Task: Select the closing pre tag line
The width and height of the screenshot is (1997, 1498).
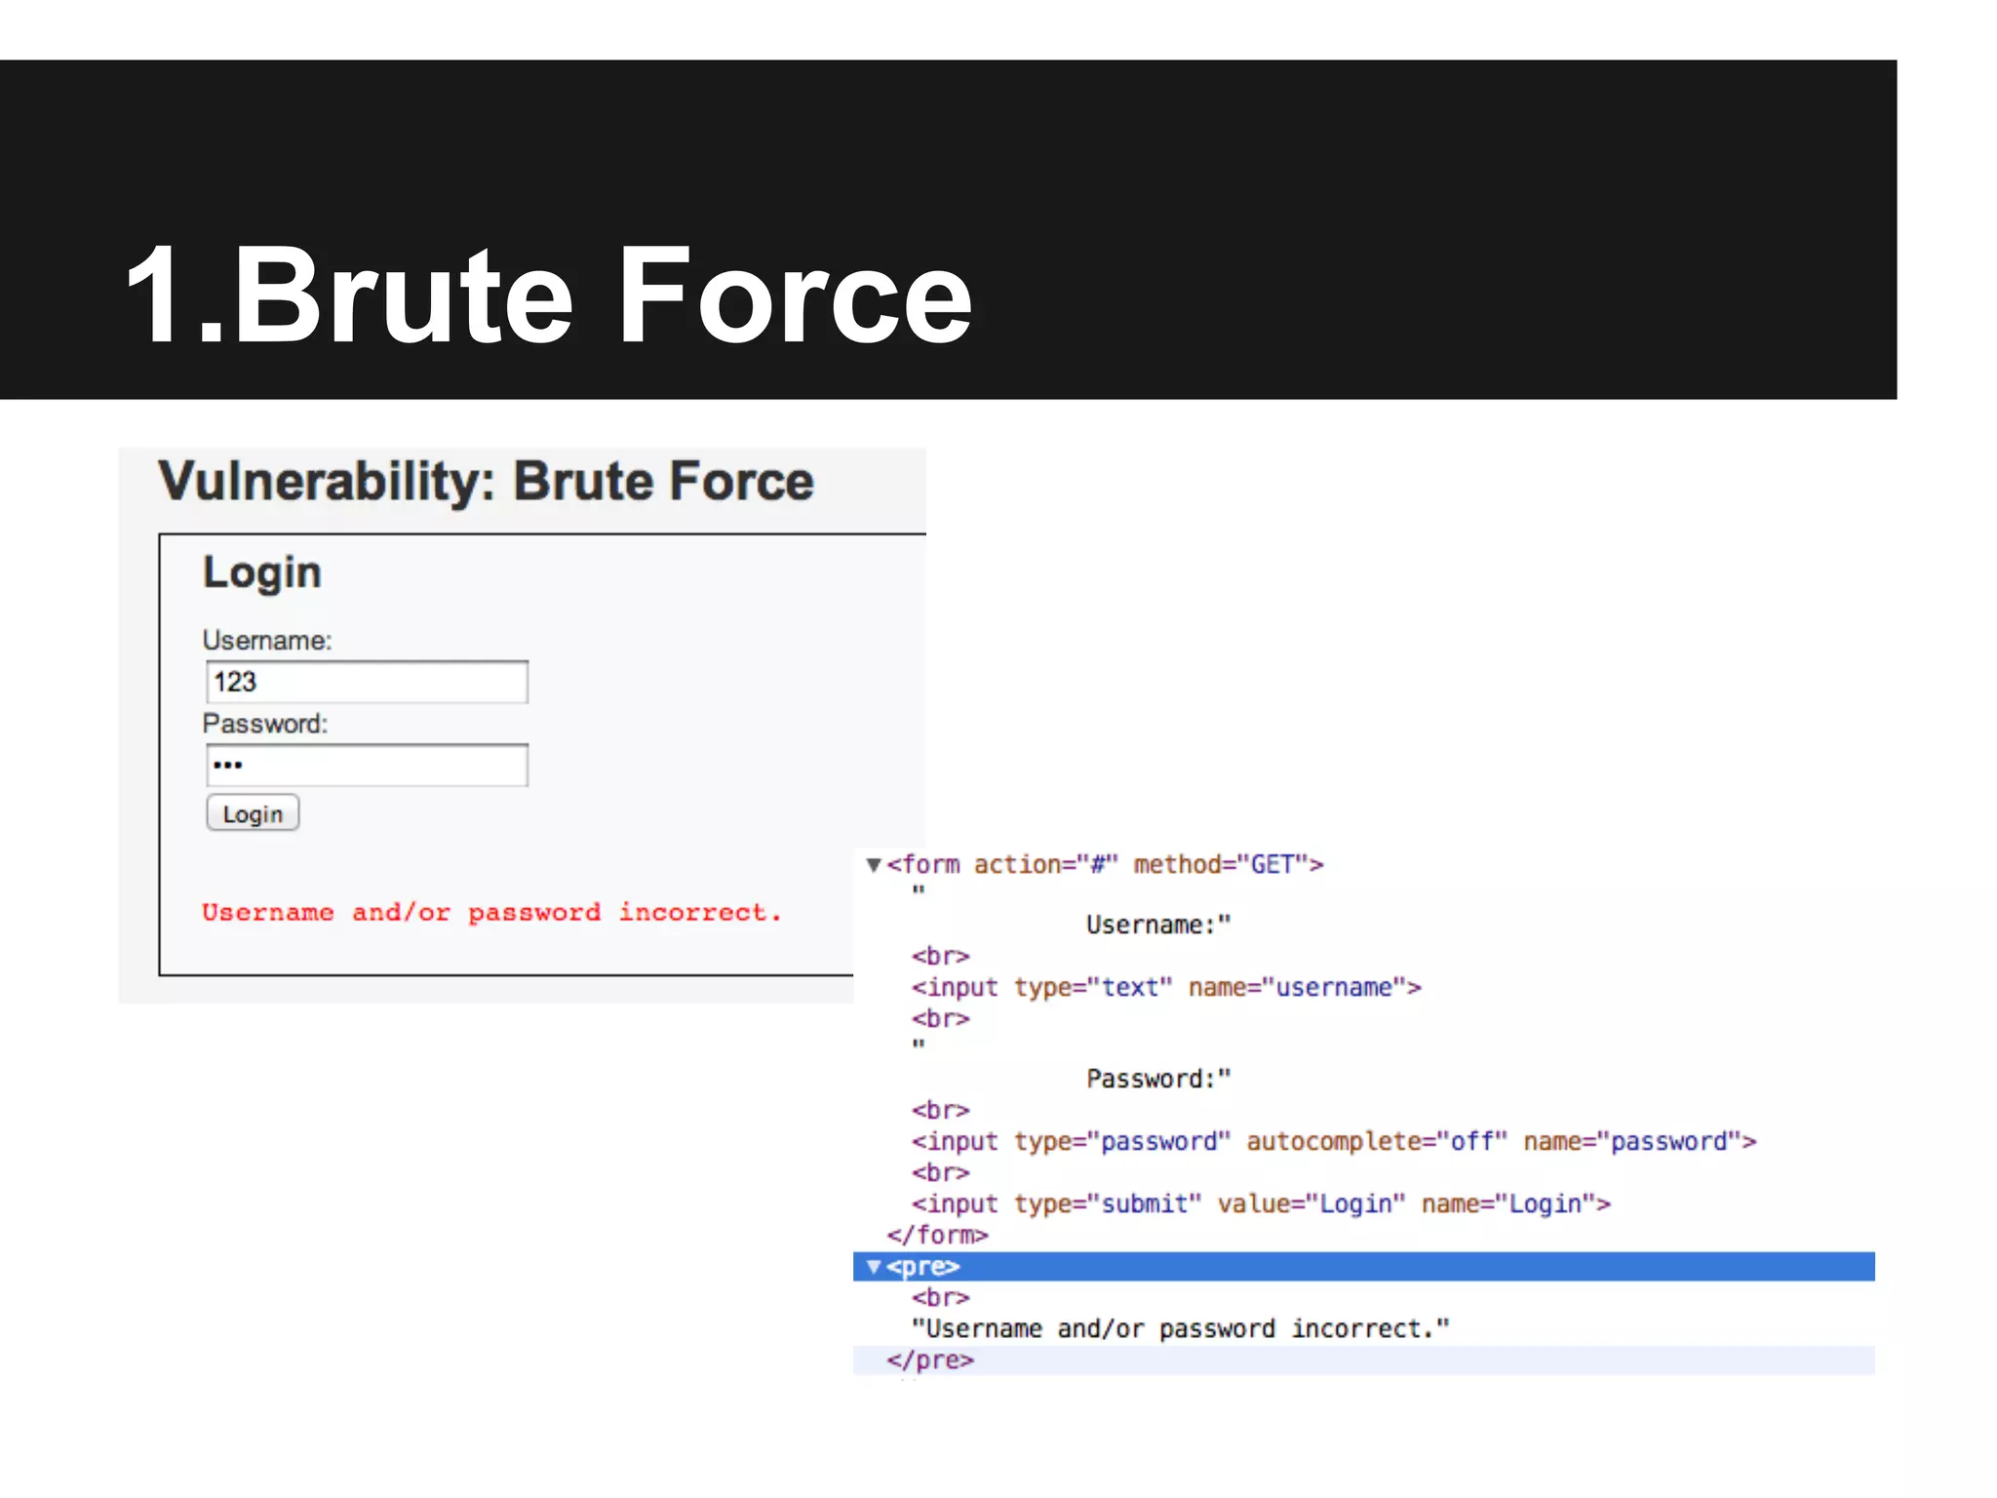Action: click(x=930, y=1360)
